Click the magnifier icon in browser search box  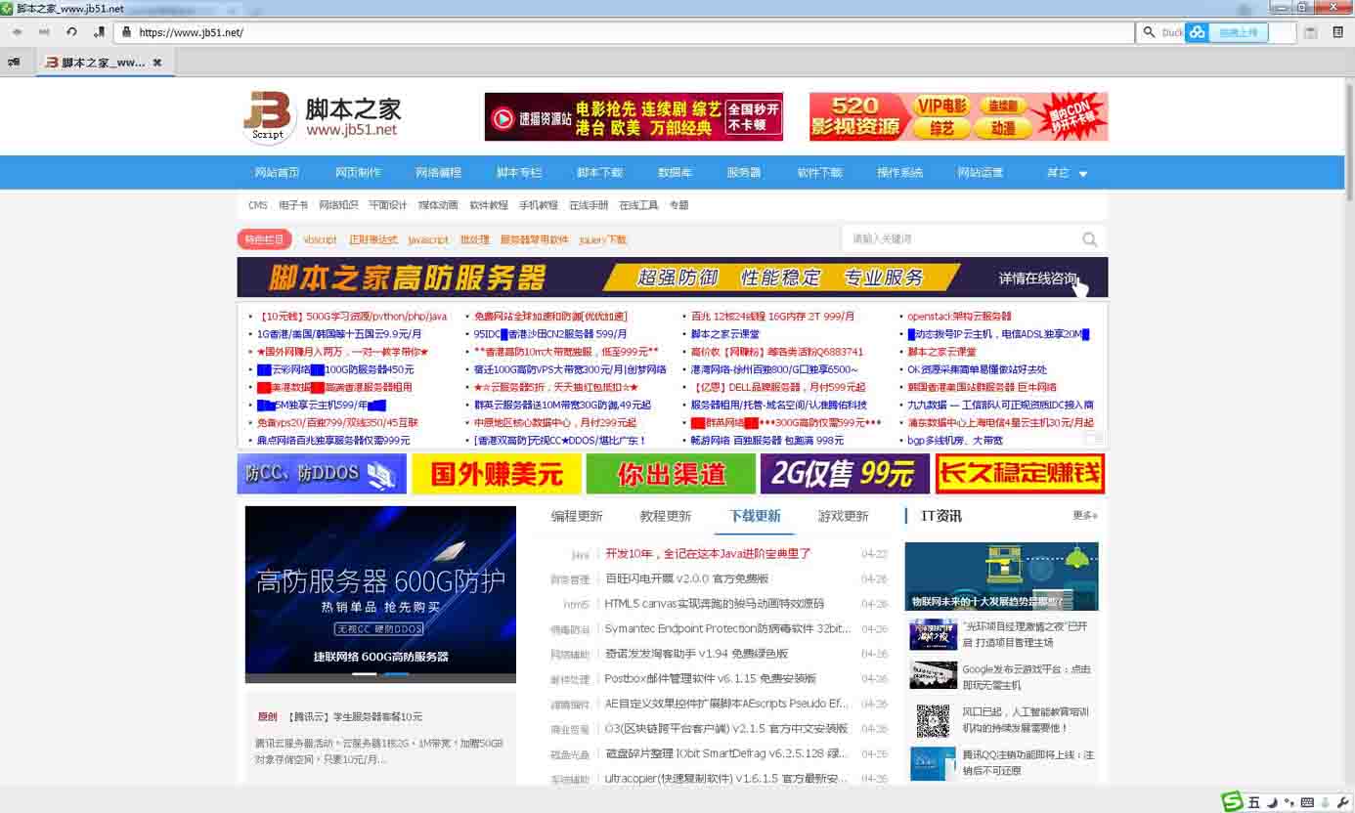(x=1150, y=32)
